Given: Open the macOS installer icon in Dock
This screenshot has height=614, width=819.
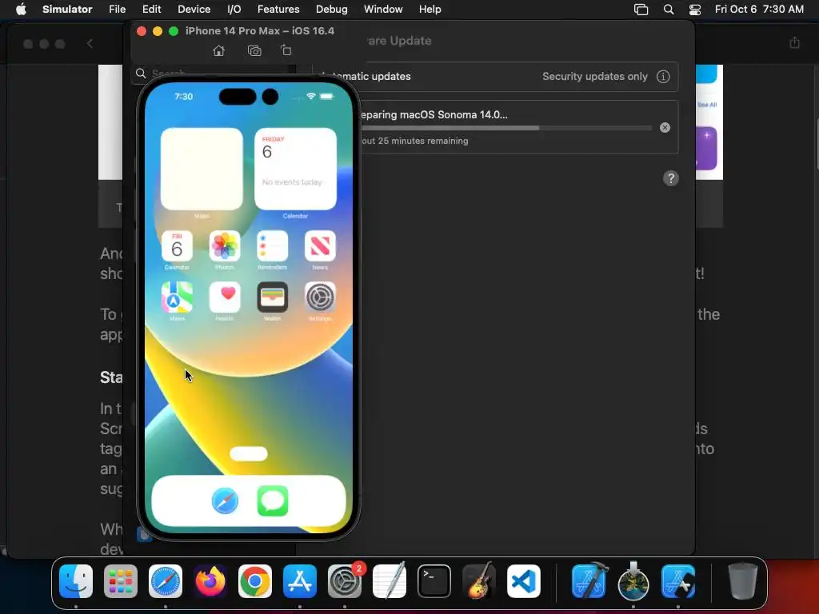Looking at the screenshot, I should [x=633, y=580].
